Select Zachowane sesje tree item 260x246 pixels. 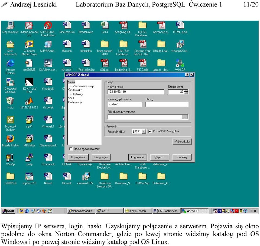pos(84,86)
